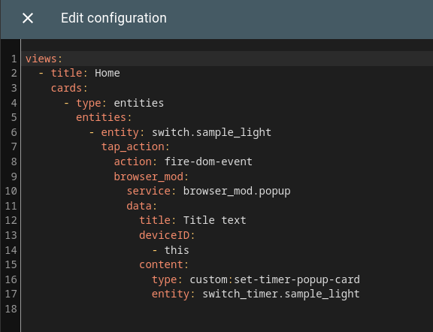Click the 'entities:' key on line 5
This screenshot has width=433, height=332.
104,118
